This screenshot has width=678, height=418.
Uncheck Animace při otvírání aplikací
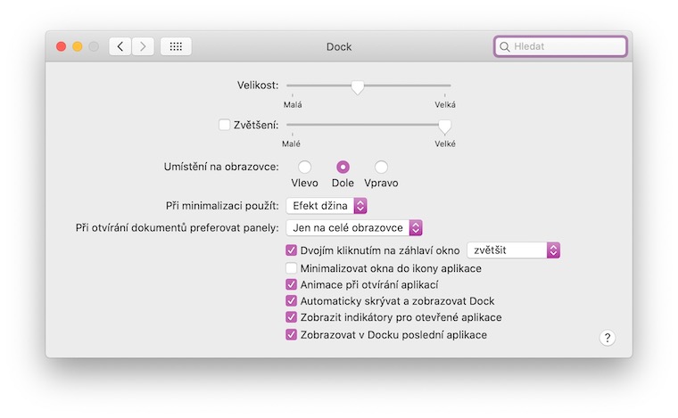tap(291, 284)
